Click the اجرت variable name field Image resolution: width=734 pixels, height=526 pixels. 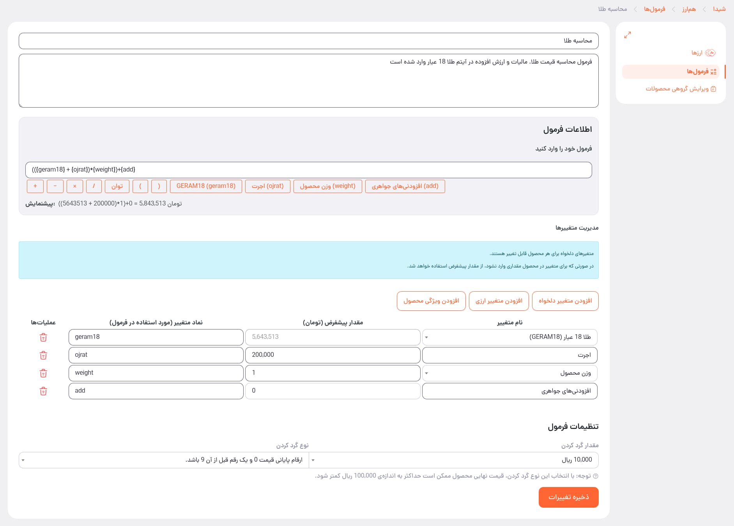[x=510, y=355]
